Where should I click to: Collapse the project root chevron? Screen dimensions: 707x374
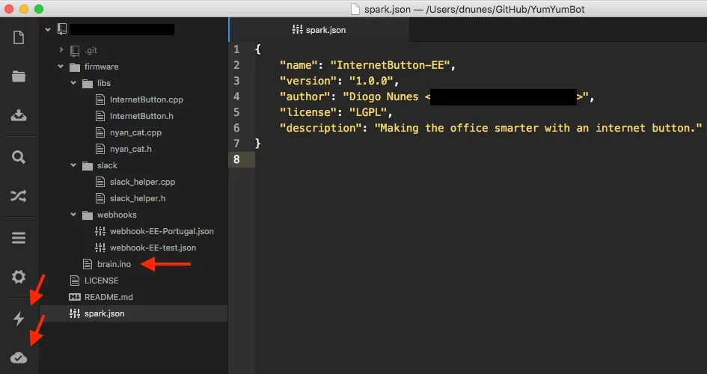click(48, 30)
